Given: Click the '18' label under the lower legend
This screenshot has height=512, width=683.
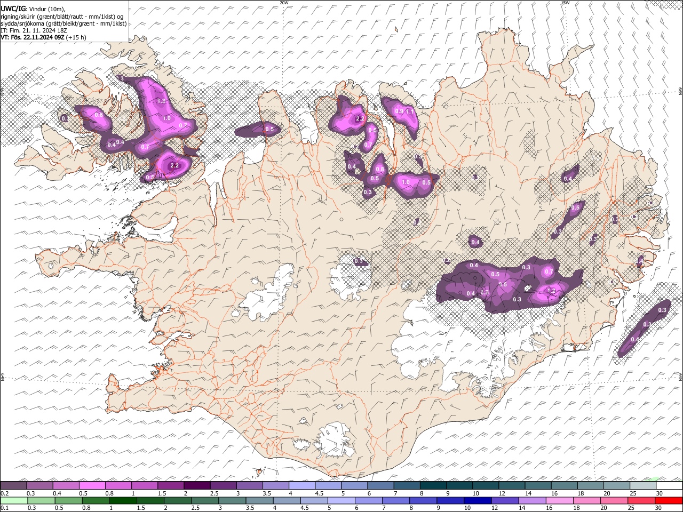Looking at the screenshot, I should point(577,508).
